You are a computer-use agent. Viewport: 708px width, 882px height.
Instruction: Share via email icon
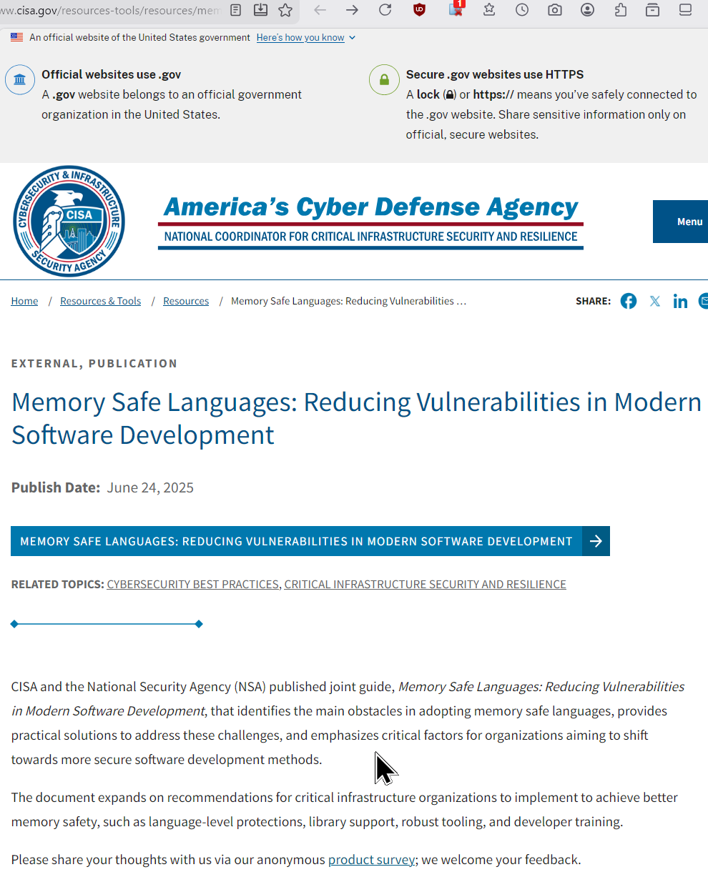(x=703, y=301)
